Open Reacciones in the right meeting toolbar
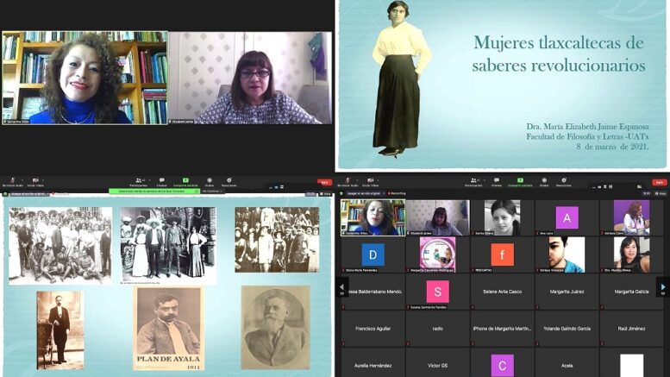670x377 pixels. click(563, 182)
